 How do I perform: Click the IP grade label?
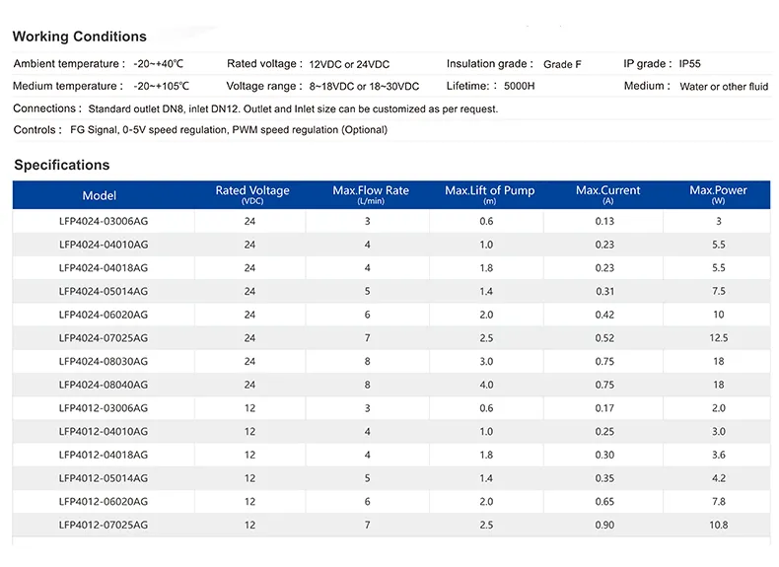click(648, 64)
